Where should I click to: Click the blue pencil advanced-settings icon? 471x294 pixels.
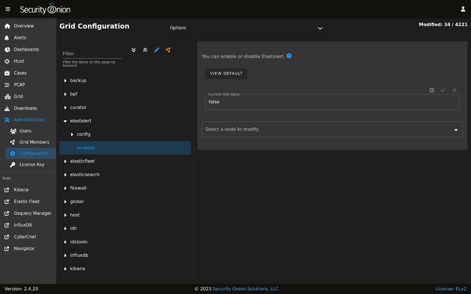(x=157, y=50)
